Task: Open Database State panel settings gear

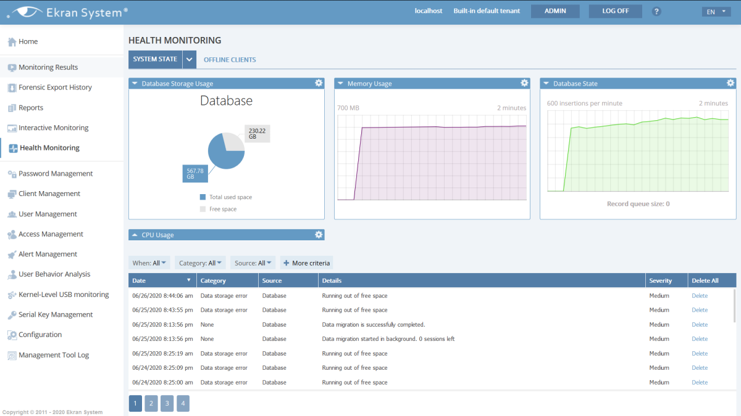Action: pyautogui.click(x=730, y=83)
